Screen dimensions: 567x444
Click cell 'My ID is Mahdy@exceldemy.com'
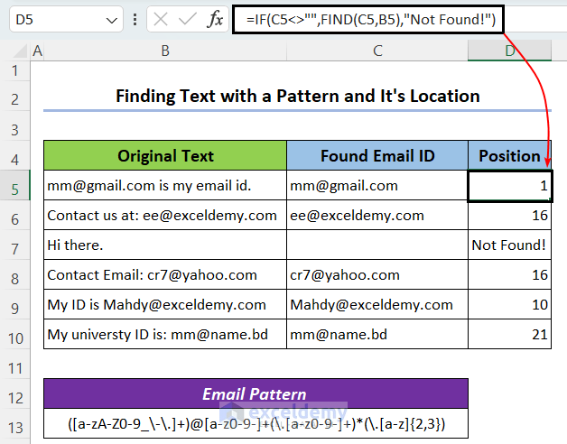165,304
